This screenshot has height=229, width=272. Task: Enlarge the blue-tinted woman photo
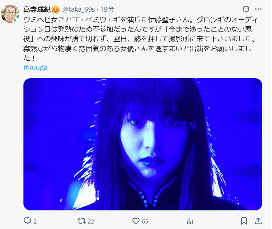143,144
